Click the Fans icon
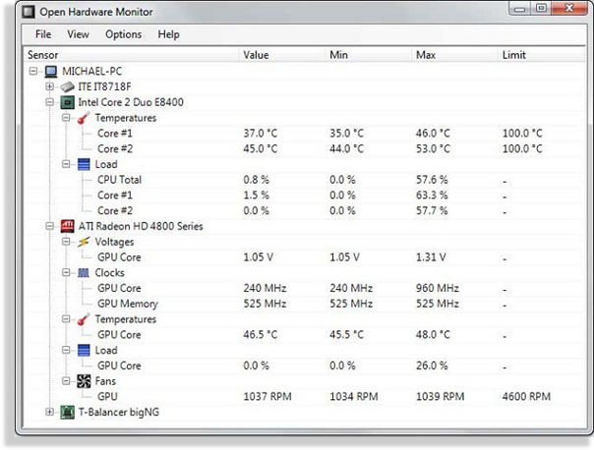This screenshot has height=450, width=594. pyautogui.click(x=84, y=381)
